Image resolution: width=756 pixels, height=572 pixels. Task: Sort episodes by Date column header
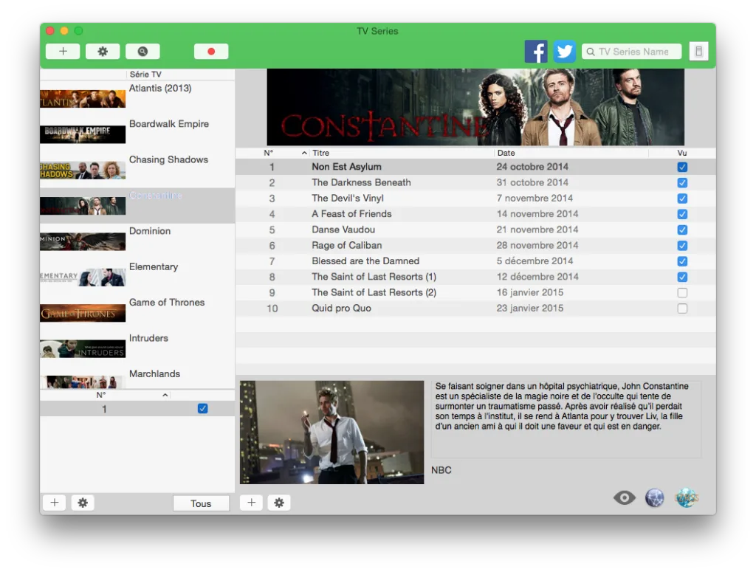click(x=571, y=153)
